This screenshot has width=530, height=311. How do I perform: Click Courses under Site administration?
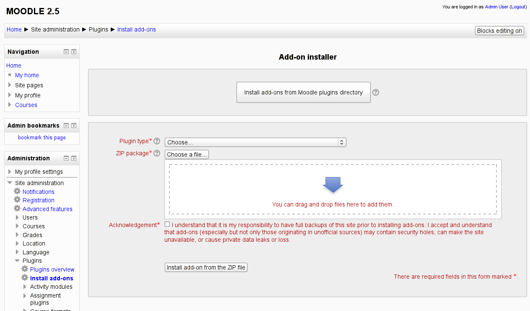coord(34,226)
